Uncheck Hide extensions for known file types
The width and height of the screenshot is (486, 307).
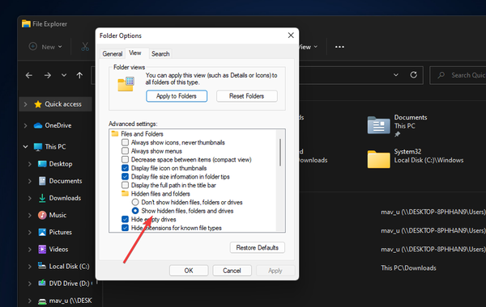tap(125, 228)
